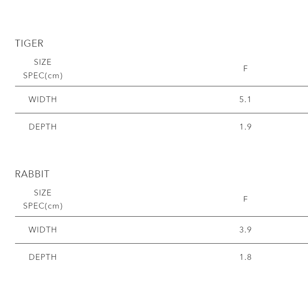The height and width of the screenshot is (308, 308).
Task: Click the WIDTH row label under RABBIT
Action: pyautogui.click(x=43, y=230)
